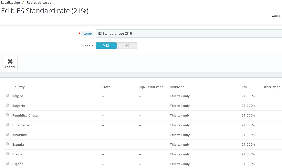Check the Dinamarca row checkbox
This screenshot has width=282, height=168.
[7, 125]
